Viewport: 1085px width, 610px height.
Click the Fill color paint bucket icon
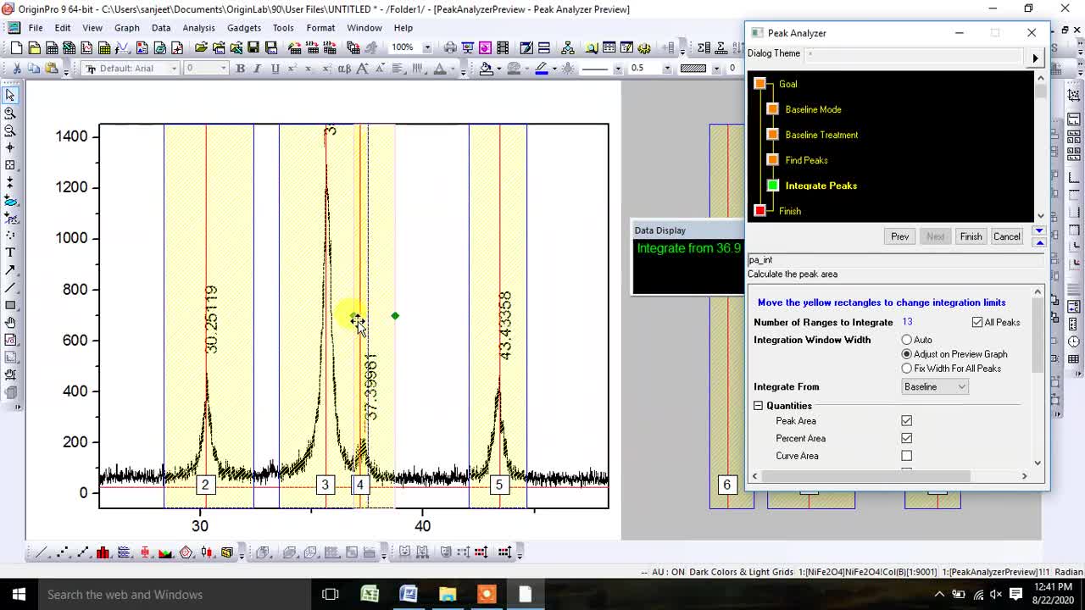coord(486,69)
